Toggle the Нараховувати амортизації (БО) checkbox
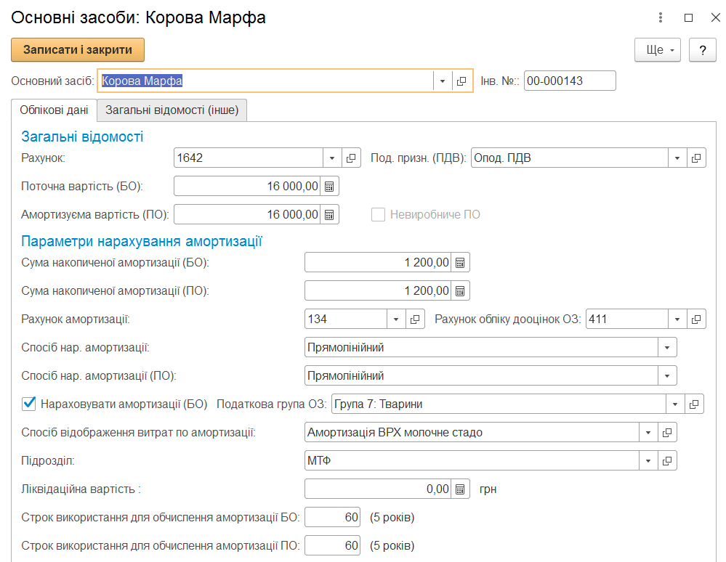This screenshot has width=726, height=562. pos(29,404)
